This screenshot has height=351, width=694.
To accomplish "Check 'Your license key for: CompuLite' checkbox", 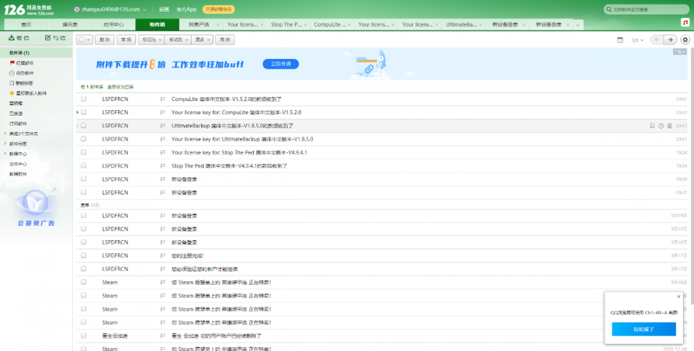I will tap(83, 112).
